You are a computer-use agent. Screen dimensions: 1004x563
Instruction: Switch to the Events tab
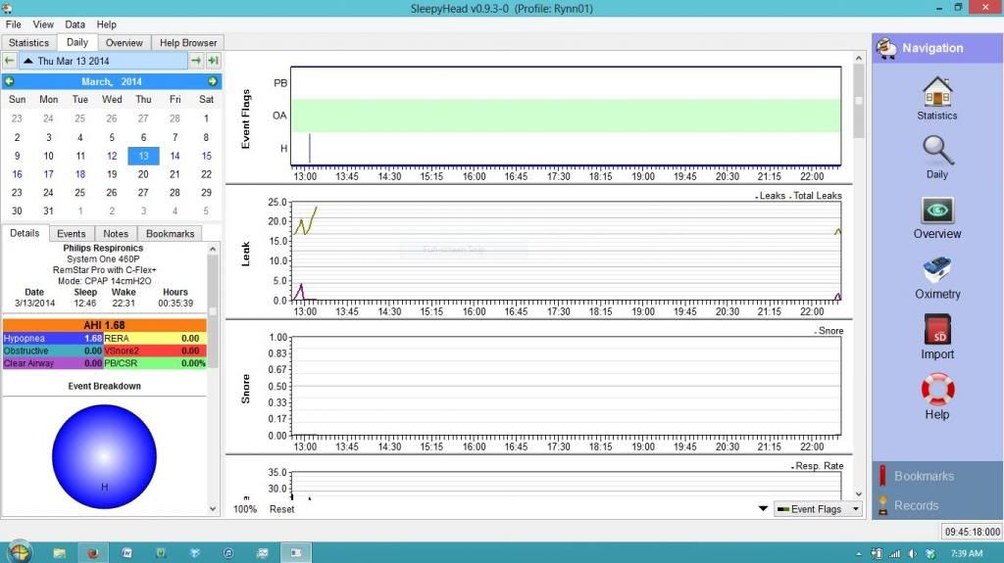point(71,234)
